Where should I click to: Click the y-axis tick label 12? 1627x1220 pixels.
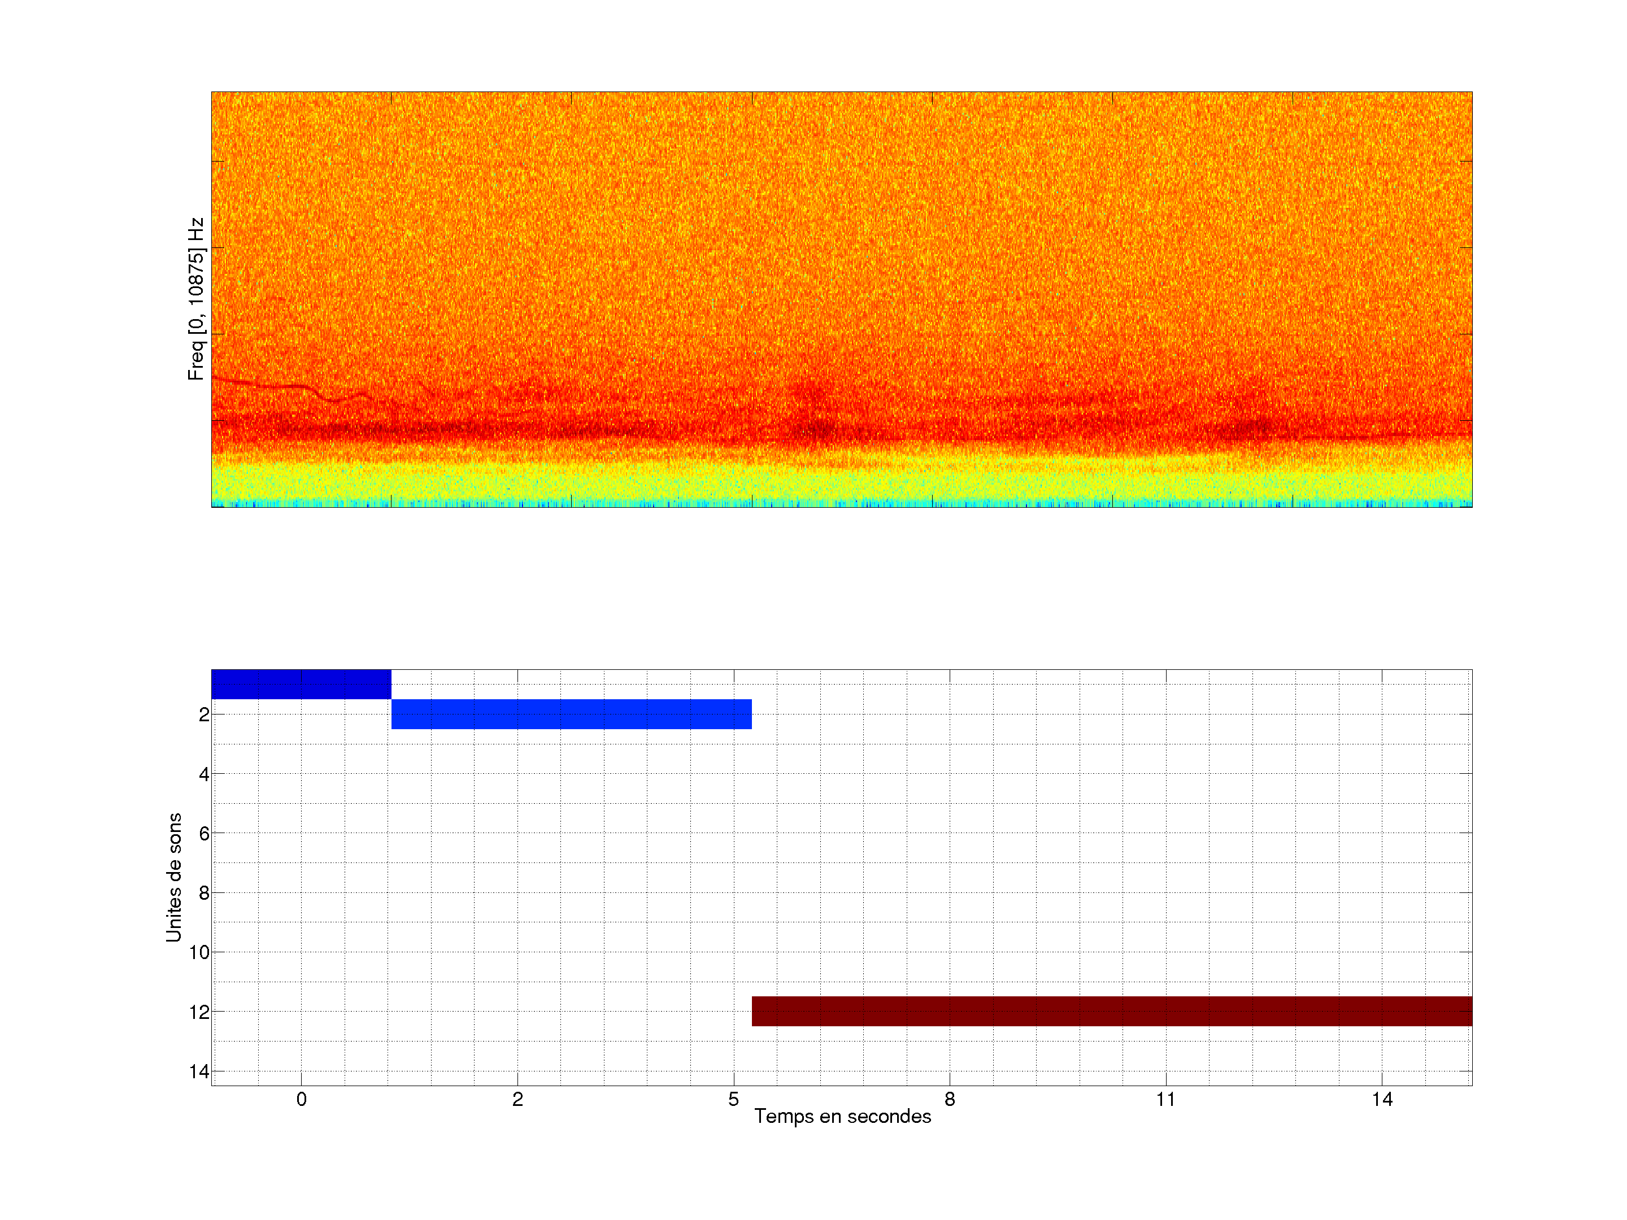(199, 1012)
